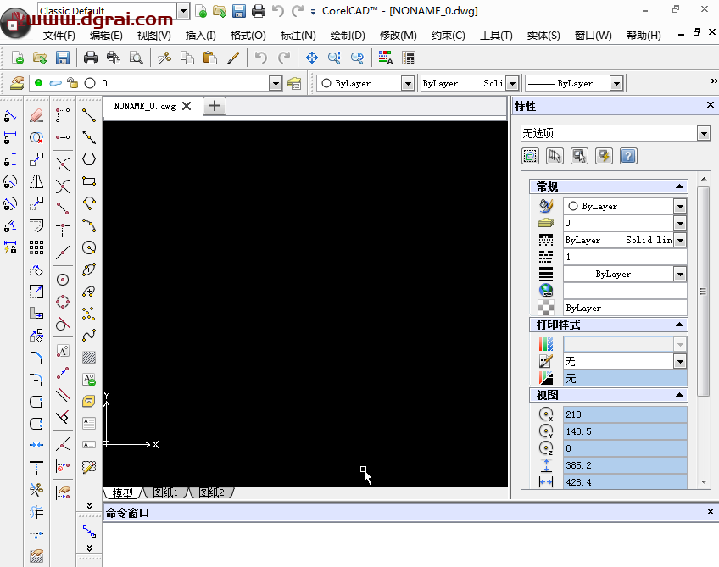Toggle the layer on/off green light
Image resolution: width=719 pixels, height=567 pixels.
point(38,83)
